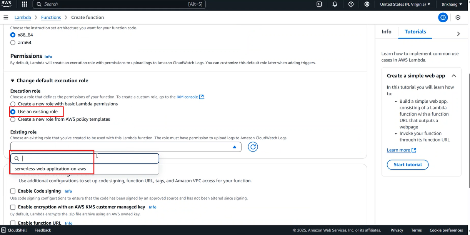The height and width of the screenshot is (235, 470).
Task: Go to Lambda breadcrumb
Action: (23, 17)
